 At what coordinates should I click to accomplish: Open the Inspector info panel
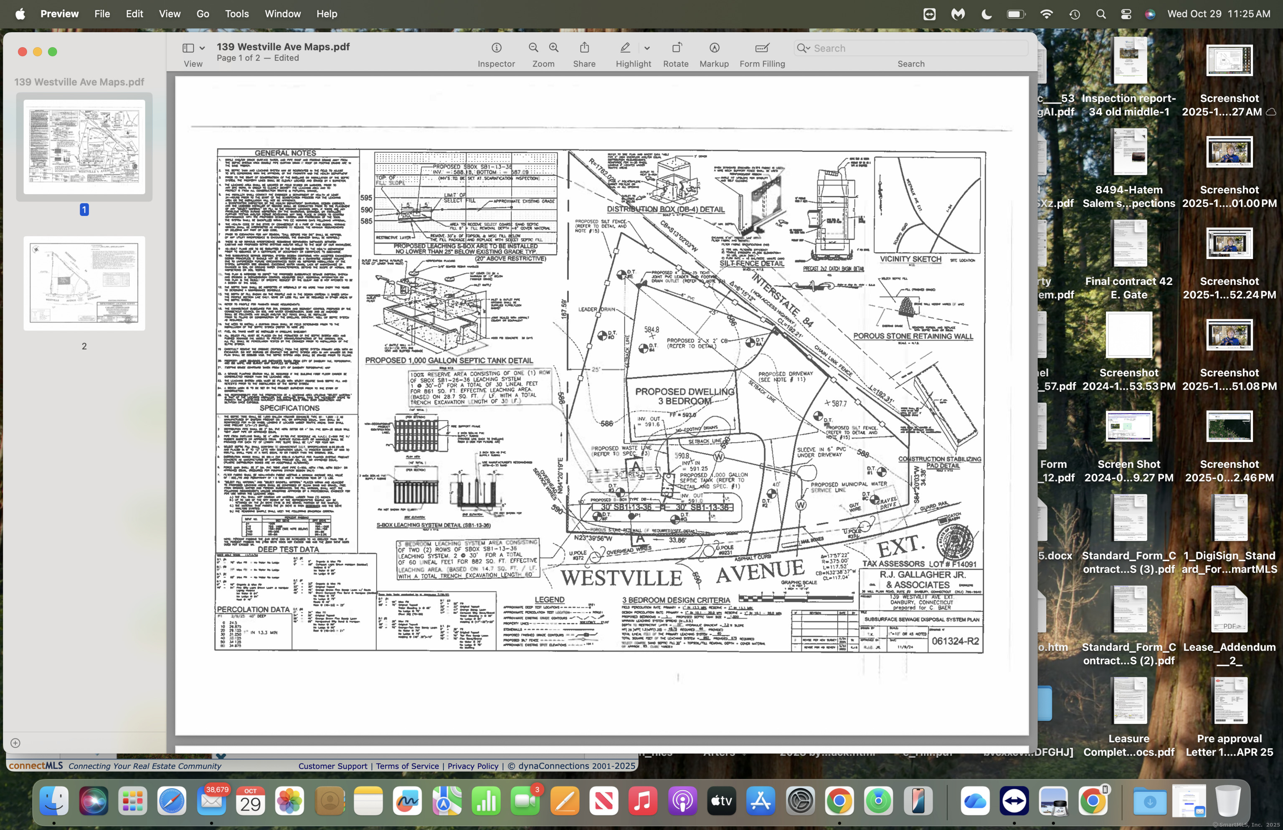(496, 48)
